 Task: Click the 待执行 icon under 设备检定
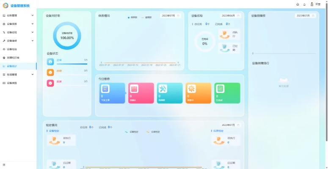coord(55,140)
